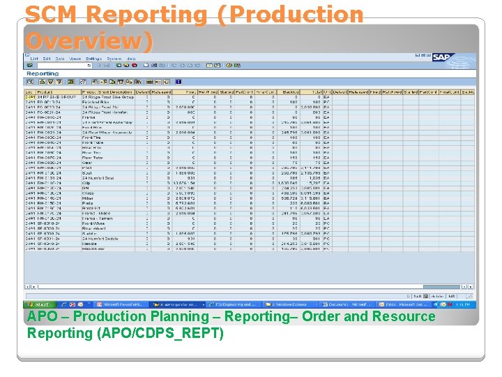Click the left arrow of horizontal scrollbar
Screen dimensions: 502x377
[x=27, y=287]
